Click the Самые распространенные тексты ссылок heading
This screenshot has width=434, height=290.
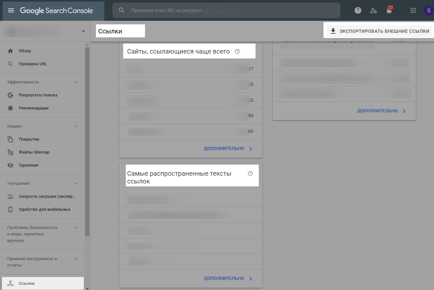pos(179,178)
